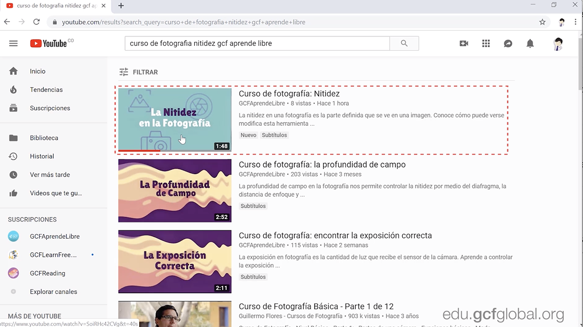The height and width of the screenshot is (327, 583).
Task: Open La Profundidad de Campo thumbnail
Action: [x=175, y=190]
